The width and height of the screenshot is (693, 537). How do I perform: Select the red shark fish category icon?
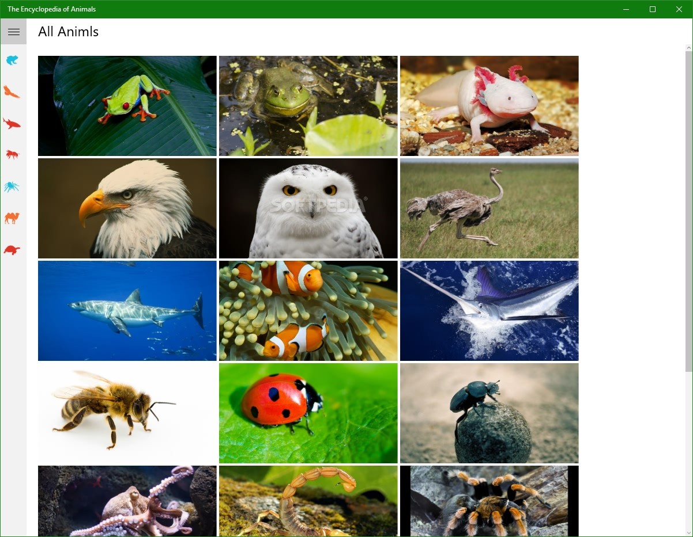(12, 123)
